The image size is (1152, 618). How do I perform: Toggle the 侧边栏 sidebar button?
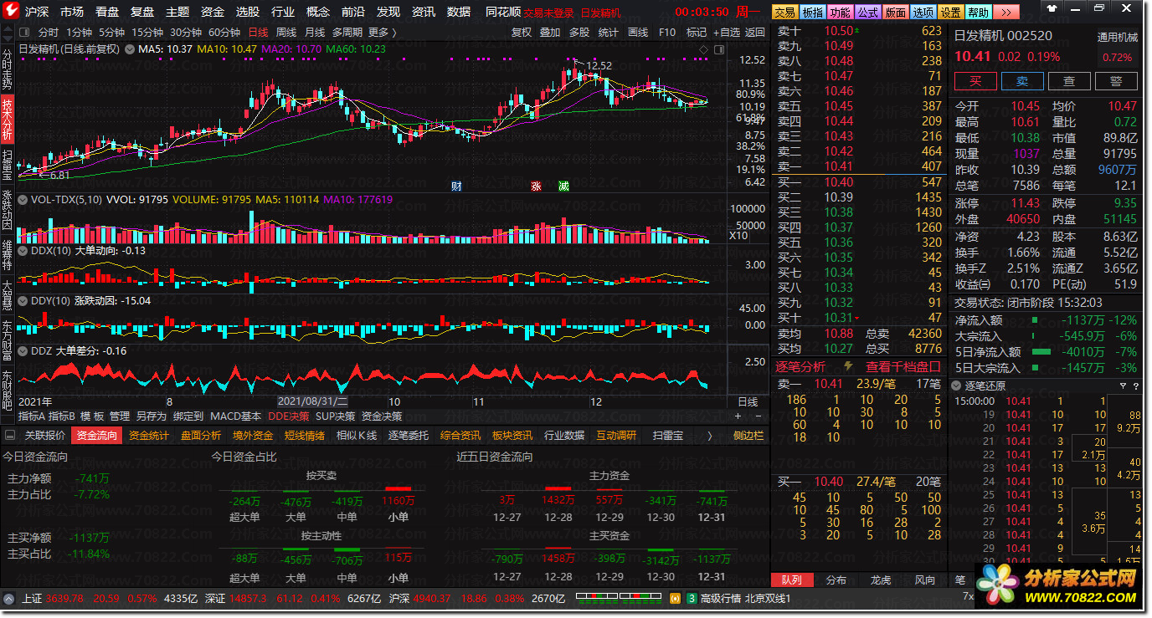pyautogui.click(x=748, y=435)
